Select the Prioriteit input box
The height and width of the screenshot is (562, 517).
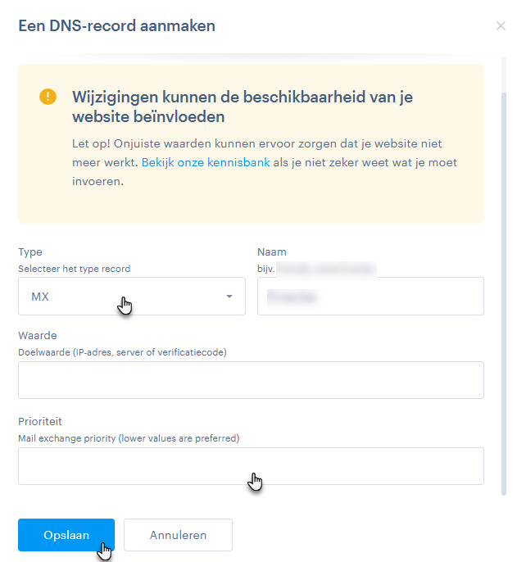coord(251,466)
